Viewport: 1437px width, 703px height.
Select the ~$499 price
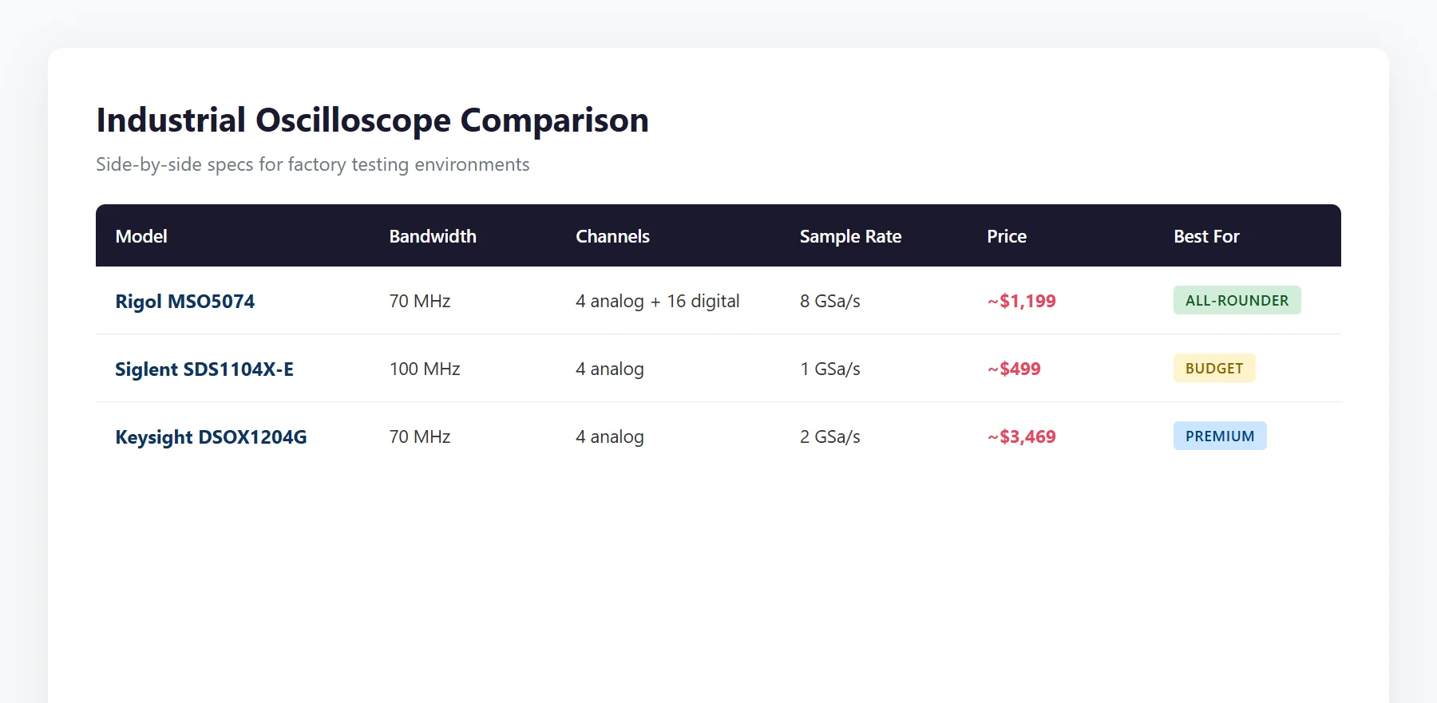(1014, 369)
